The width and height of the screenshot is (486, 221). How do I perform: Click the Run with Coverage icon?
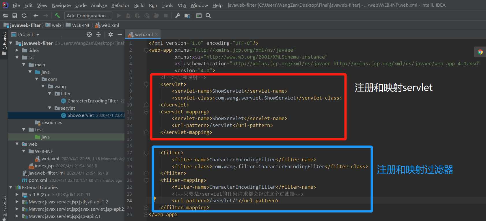pos(137,16)
